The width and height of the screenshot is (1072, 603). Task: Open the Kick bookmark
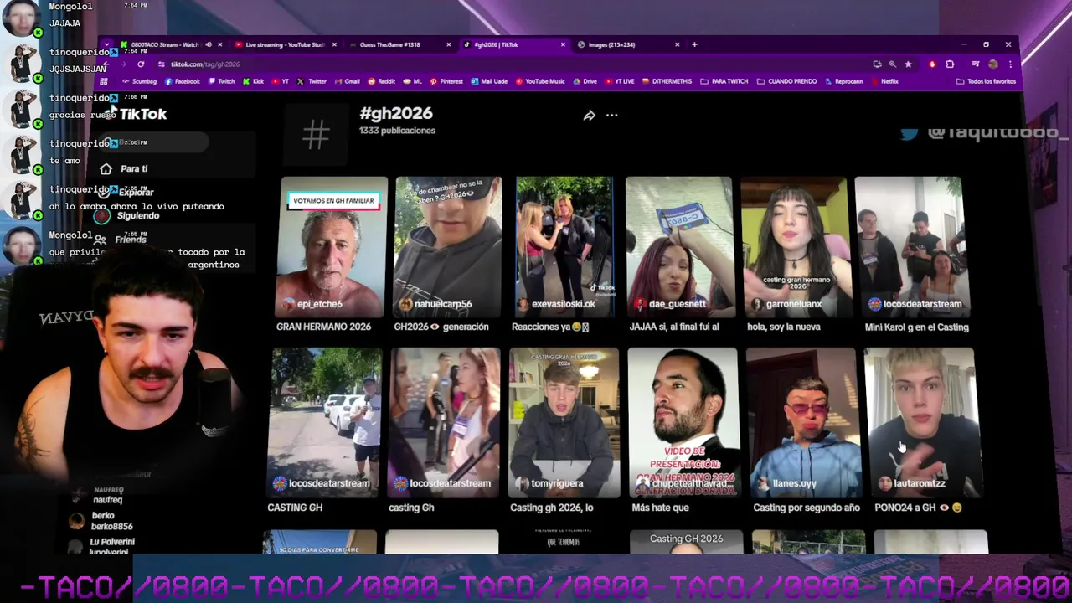[x=253, y=81]
